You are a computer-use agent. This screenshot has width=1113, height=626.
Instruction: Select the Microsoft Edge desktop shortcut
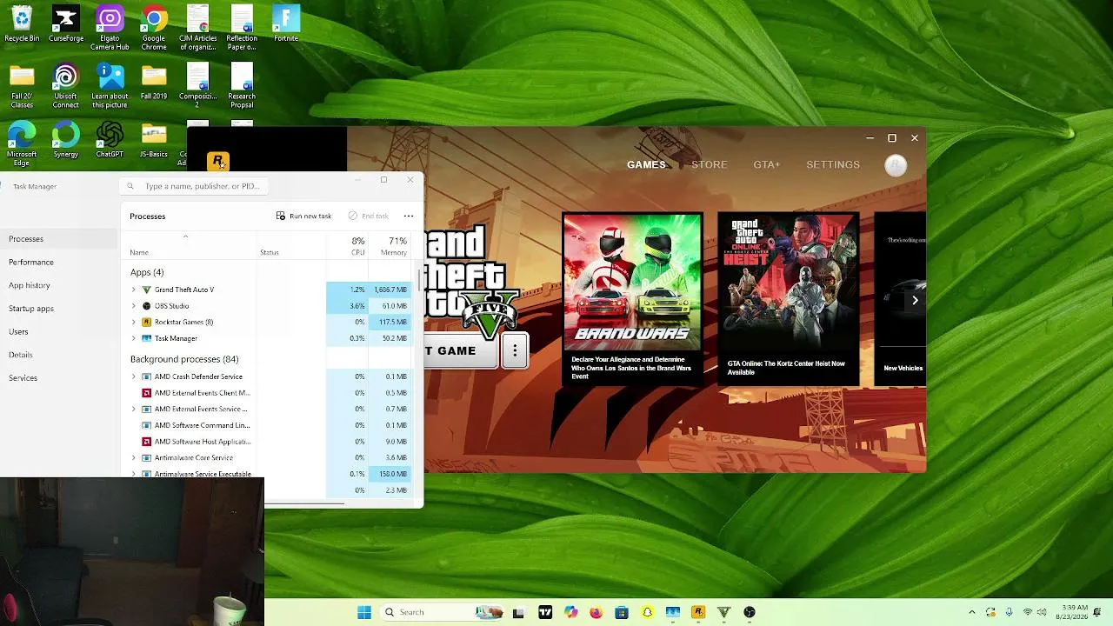(22, 143)
